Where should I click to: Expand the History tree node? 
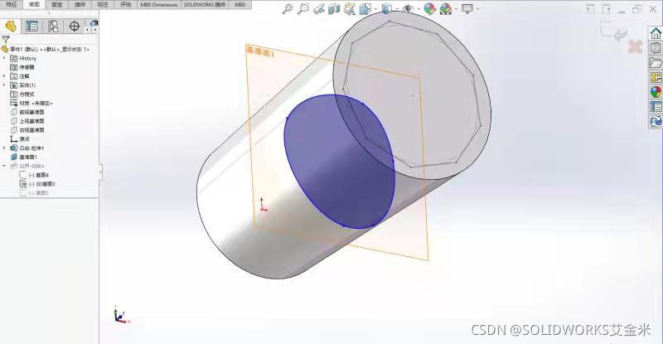pyautogui.click(x=4, y=58)
